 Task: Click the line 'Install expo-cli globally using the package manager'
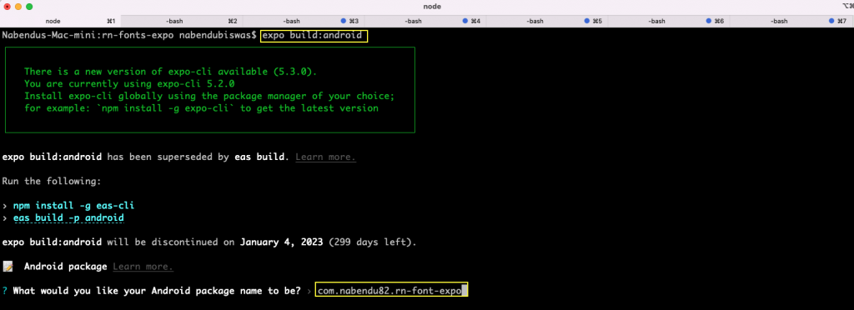coord(209,96)
